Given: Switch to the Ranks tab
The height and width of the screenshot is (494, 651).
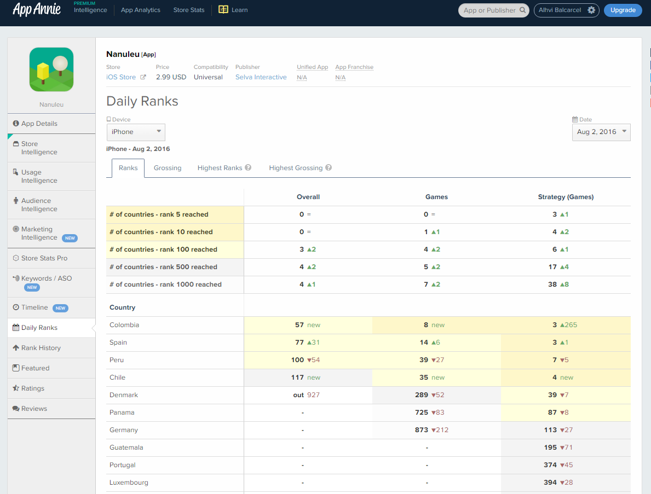Looking at the screenshot, I should pyautogui.click(x=128, y=168).
